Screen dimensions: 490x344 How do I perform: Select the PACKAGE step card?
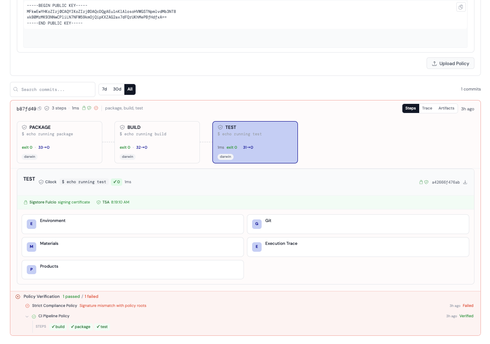[x=60, y=142]
